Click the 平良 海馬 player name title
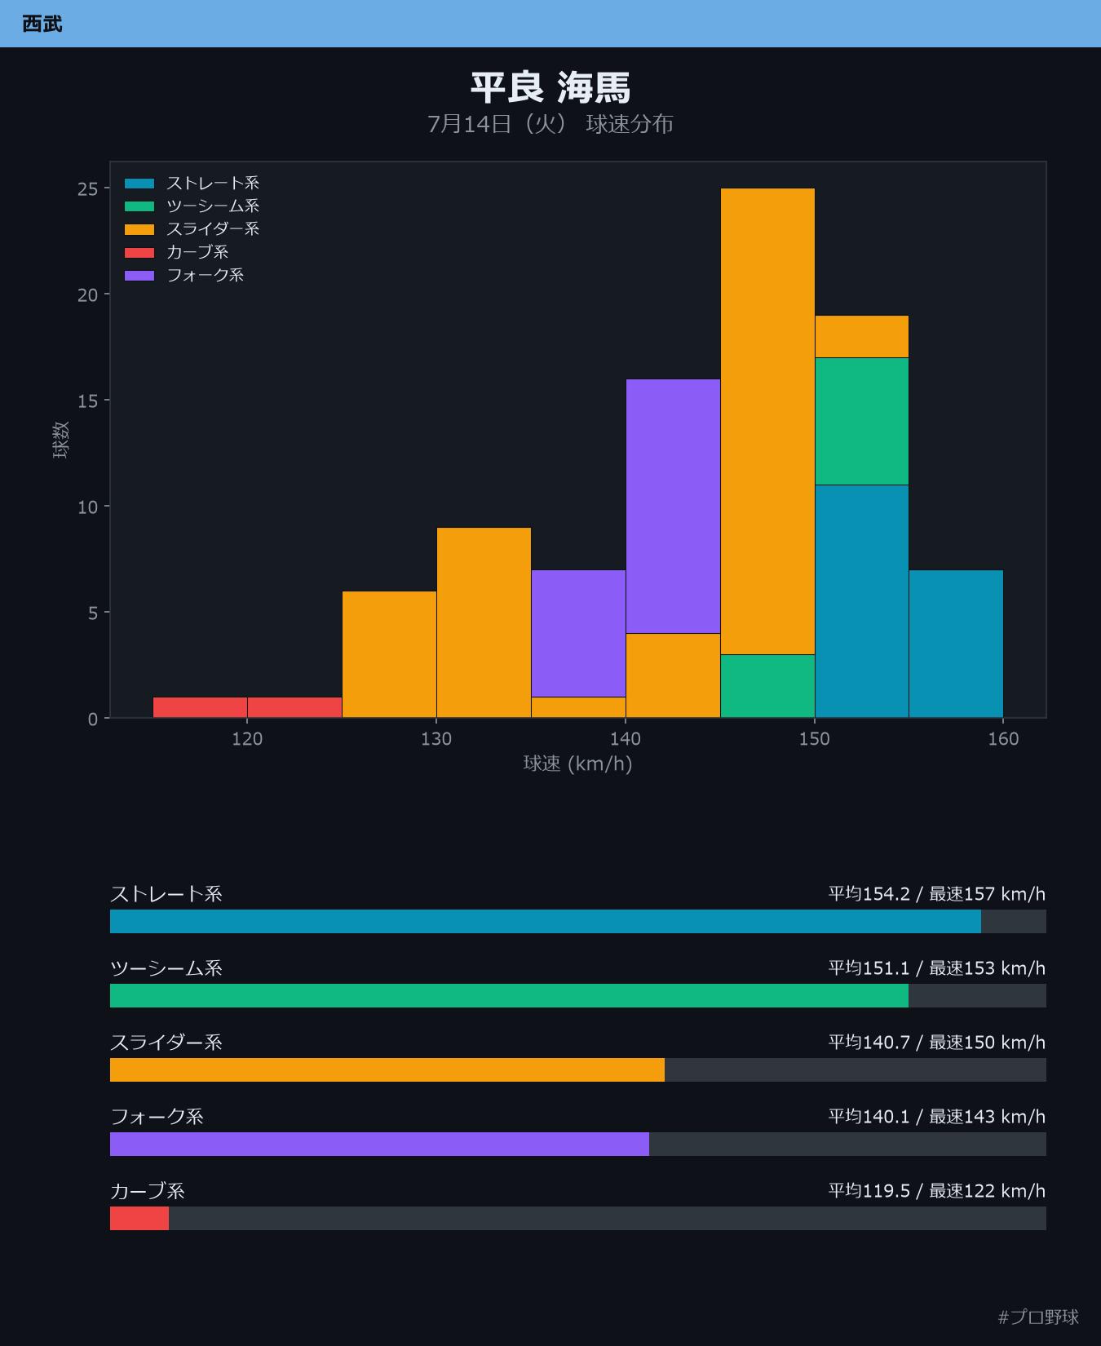 tap(550, 87)
